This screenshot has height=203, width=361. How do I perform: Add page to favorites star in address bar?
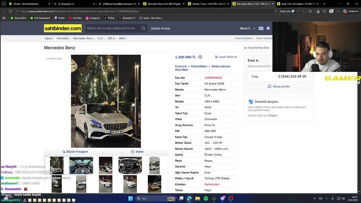click(303, 11)
